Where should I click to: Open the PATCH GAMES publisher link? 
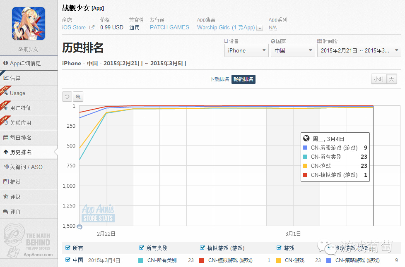coord(169,28)
